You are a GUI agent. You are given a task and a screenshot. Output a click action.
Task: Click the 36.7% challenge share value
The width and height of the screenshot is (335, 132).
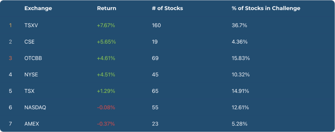[x=239, y=25]
